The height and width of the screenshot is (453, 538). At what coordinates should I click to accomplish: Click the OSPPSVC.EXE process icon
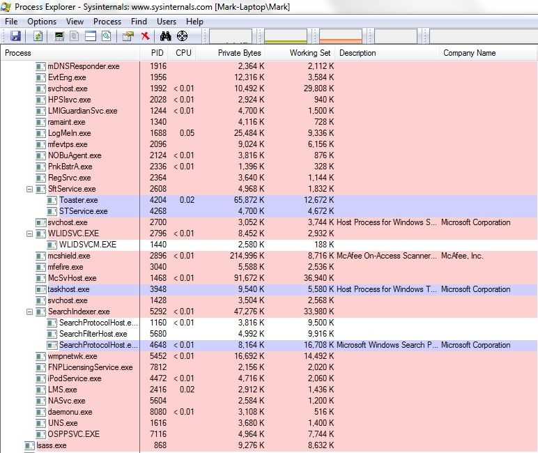pyautogui.click(x=40, y=434)
